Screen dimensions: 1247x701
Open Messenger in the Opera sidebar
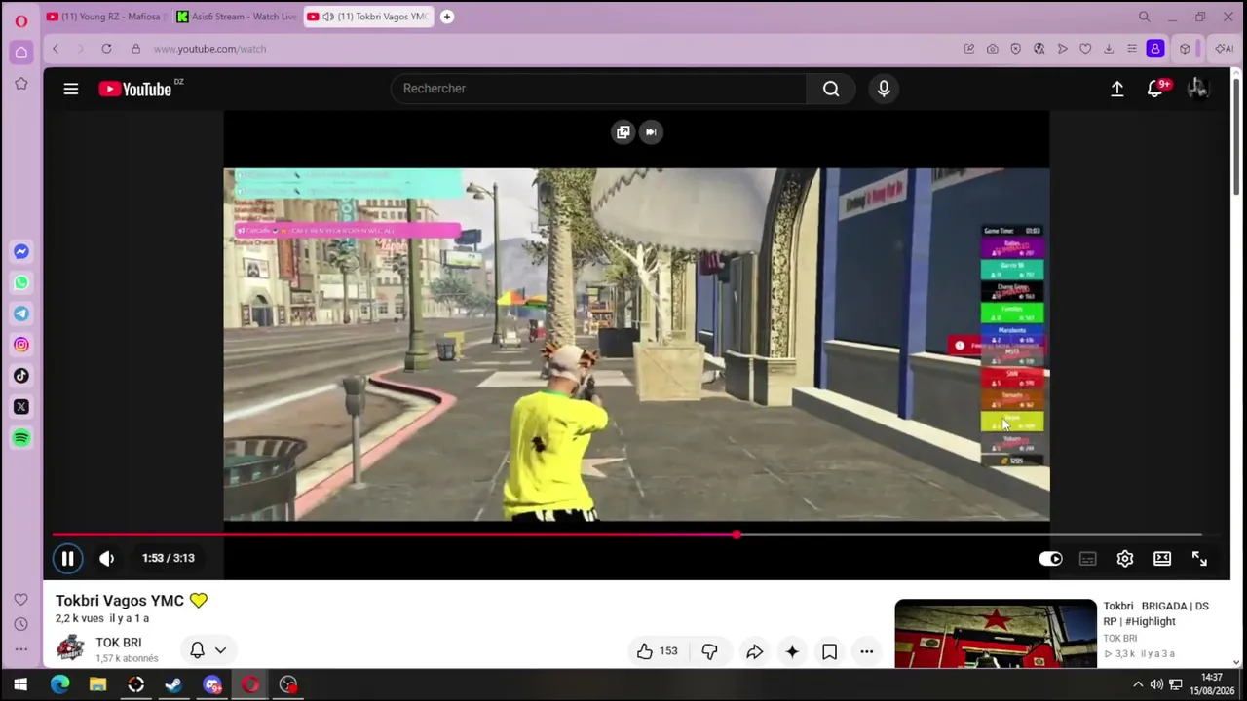pos(20,252)
